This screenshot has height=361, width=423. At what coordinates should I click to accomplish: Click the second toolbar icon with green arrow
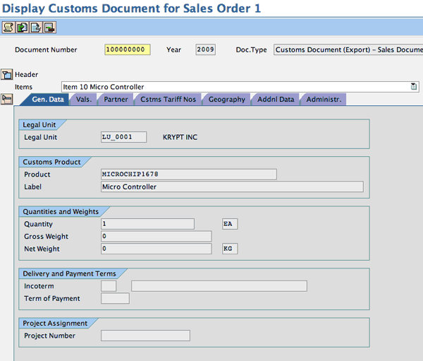[22, 28]
